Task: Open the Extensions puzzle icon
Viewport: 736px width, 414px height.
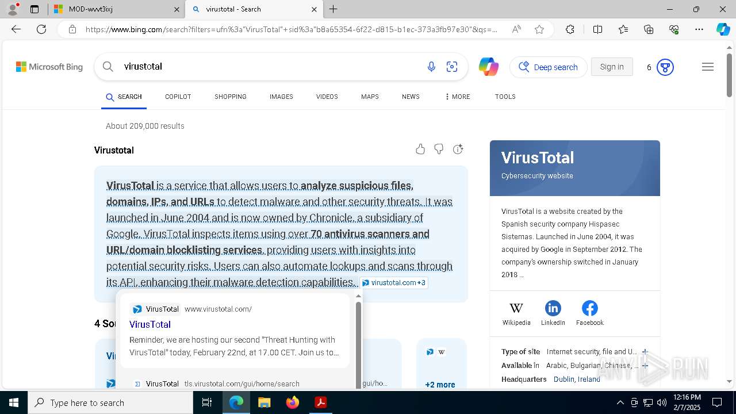Action: (570, 29)
